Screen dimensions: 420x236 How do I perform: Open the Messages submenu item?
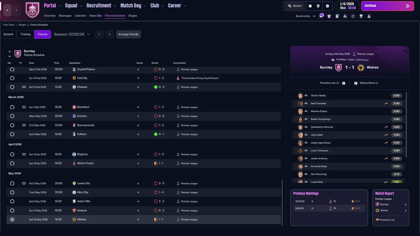pos(65,16)
